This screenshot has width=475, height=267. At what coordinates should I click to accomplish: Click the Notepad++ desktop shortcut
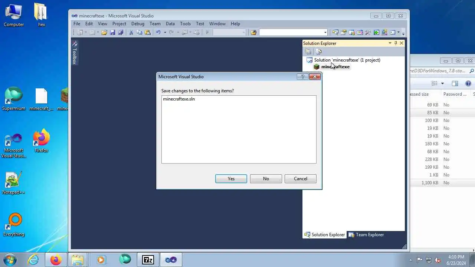click(x=14, y=183)
